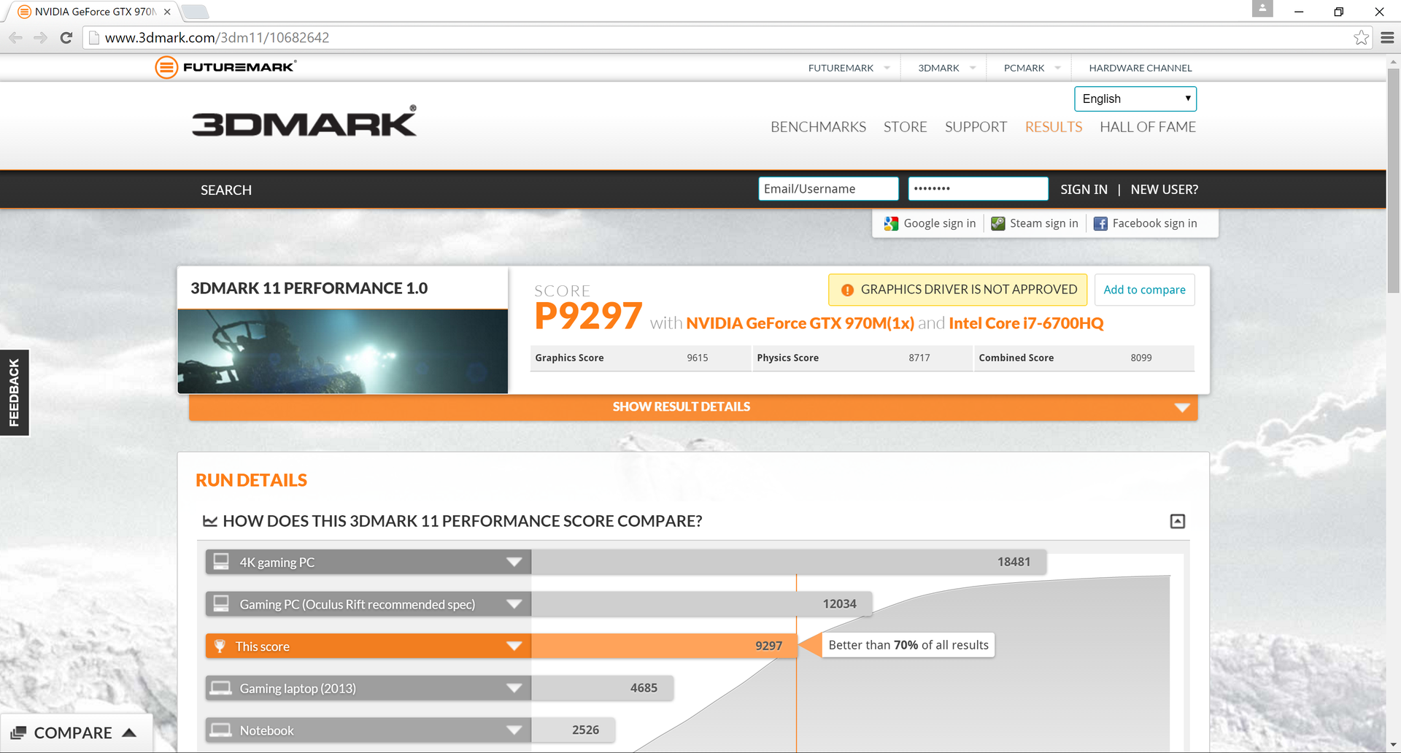Reload the page
The height and width of the screenshot is (753, 1401).
[66, 37]
